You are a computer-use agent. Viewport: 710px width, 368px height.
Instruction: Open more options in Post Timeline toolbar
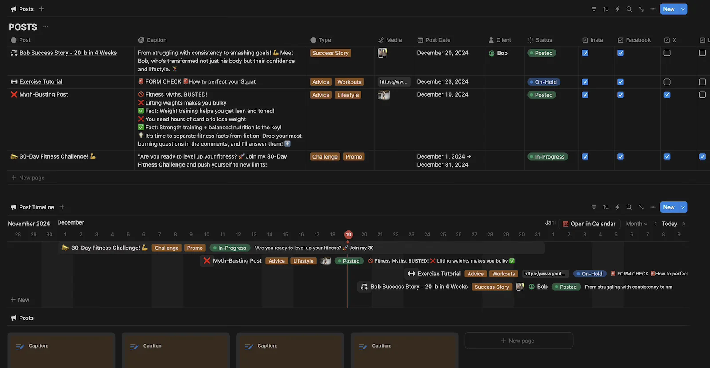click(653, 207)
